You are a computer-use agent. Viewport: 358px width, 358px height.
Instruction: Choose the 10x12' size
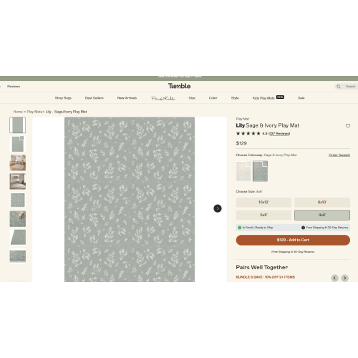(263, 202)
